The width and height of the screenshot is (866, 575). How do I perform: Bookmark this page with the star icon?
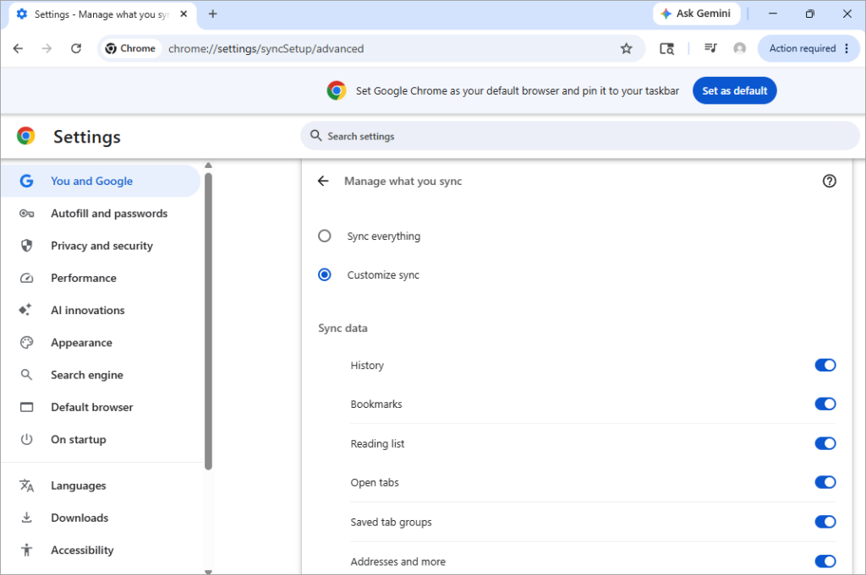pos(626,48)
